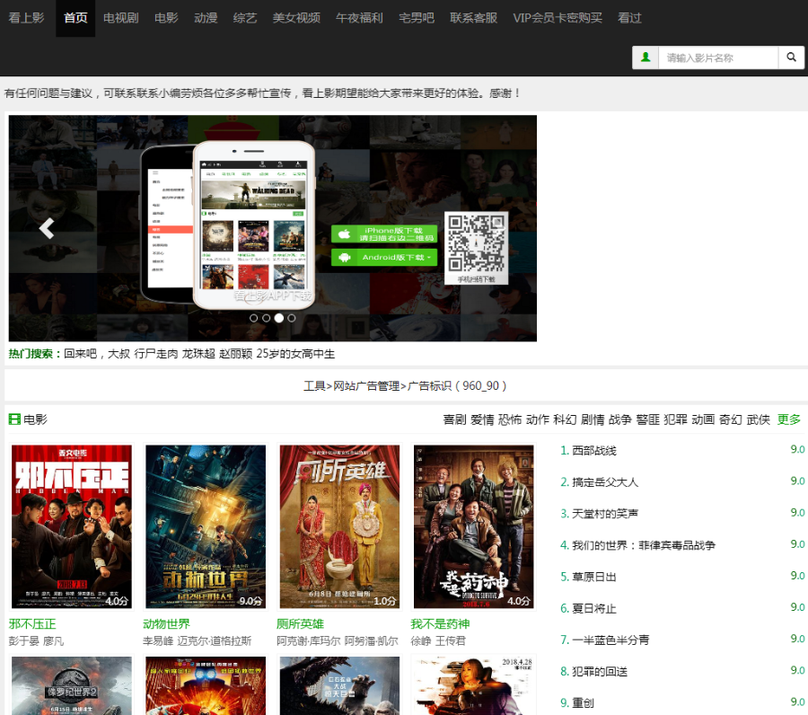Open the 看过 history menu item
The width and height of the screenshot is (808, 715).
click(629, 18)
